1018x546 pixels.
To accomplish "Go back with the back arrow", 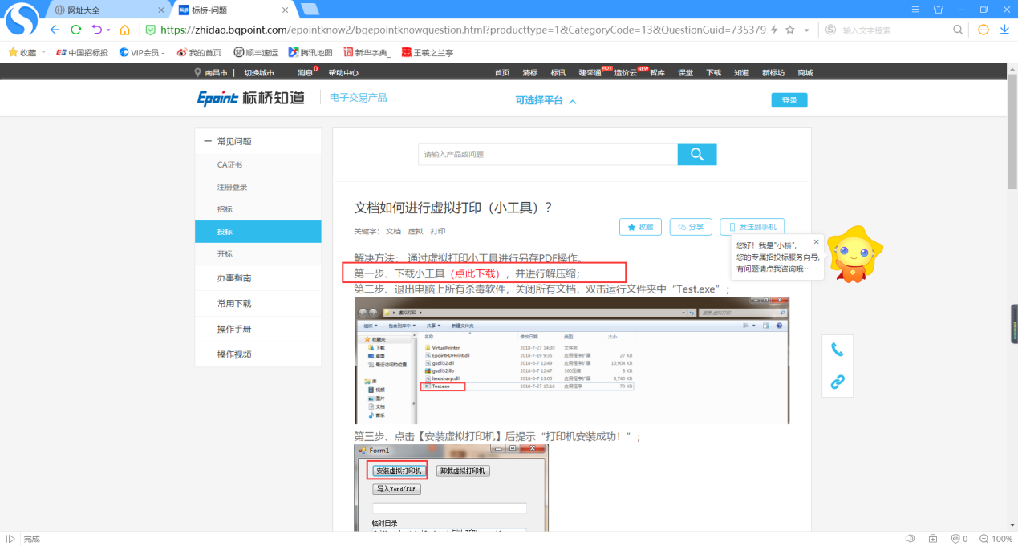I will coord(55,30).
